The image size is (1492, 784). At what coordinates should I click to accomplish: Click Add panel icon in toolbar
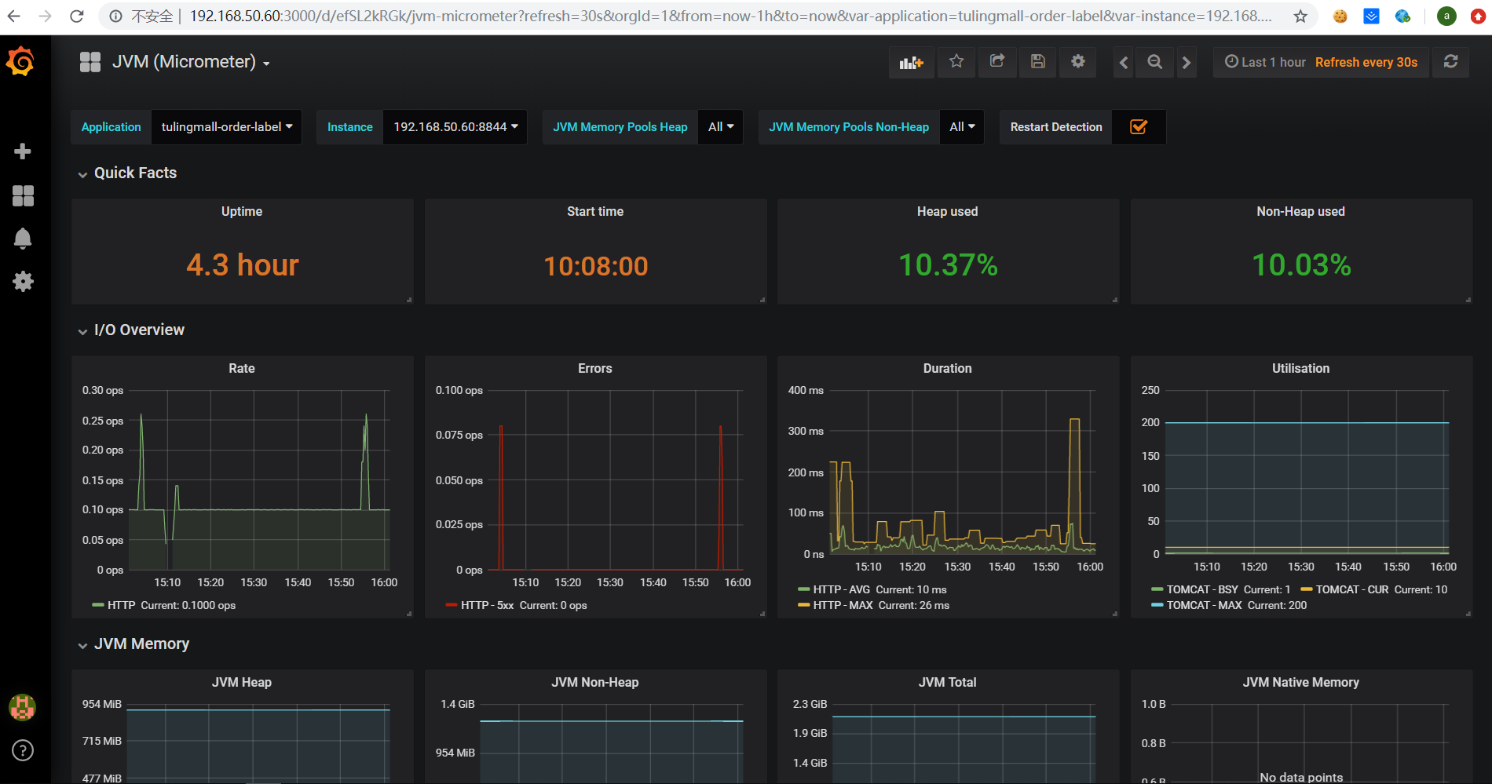(911, 62)
